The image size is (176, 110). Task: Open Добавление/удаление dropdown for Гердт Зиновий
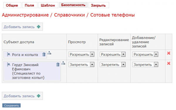[145, 65]
